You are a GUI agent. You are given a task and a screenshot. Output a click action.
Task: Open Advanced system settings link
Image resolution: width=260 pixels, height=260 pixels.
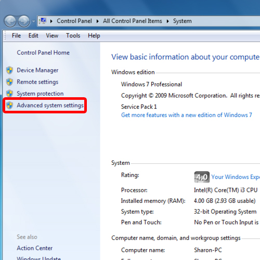tap(50, 105)
